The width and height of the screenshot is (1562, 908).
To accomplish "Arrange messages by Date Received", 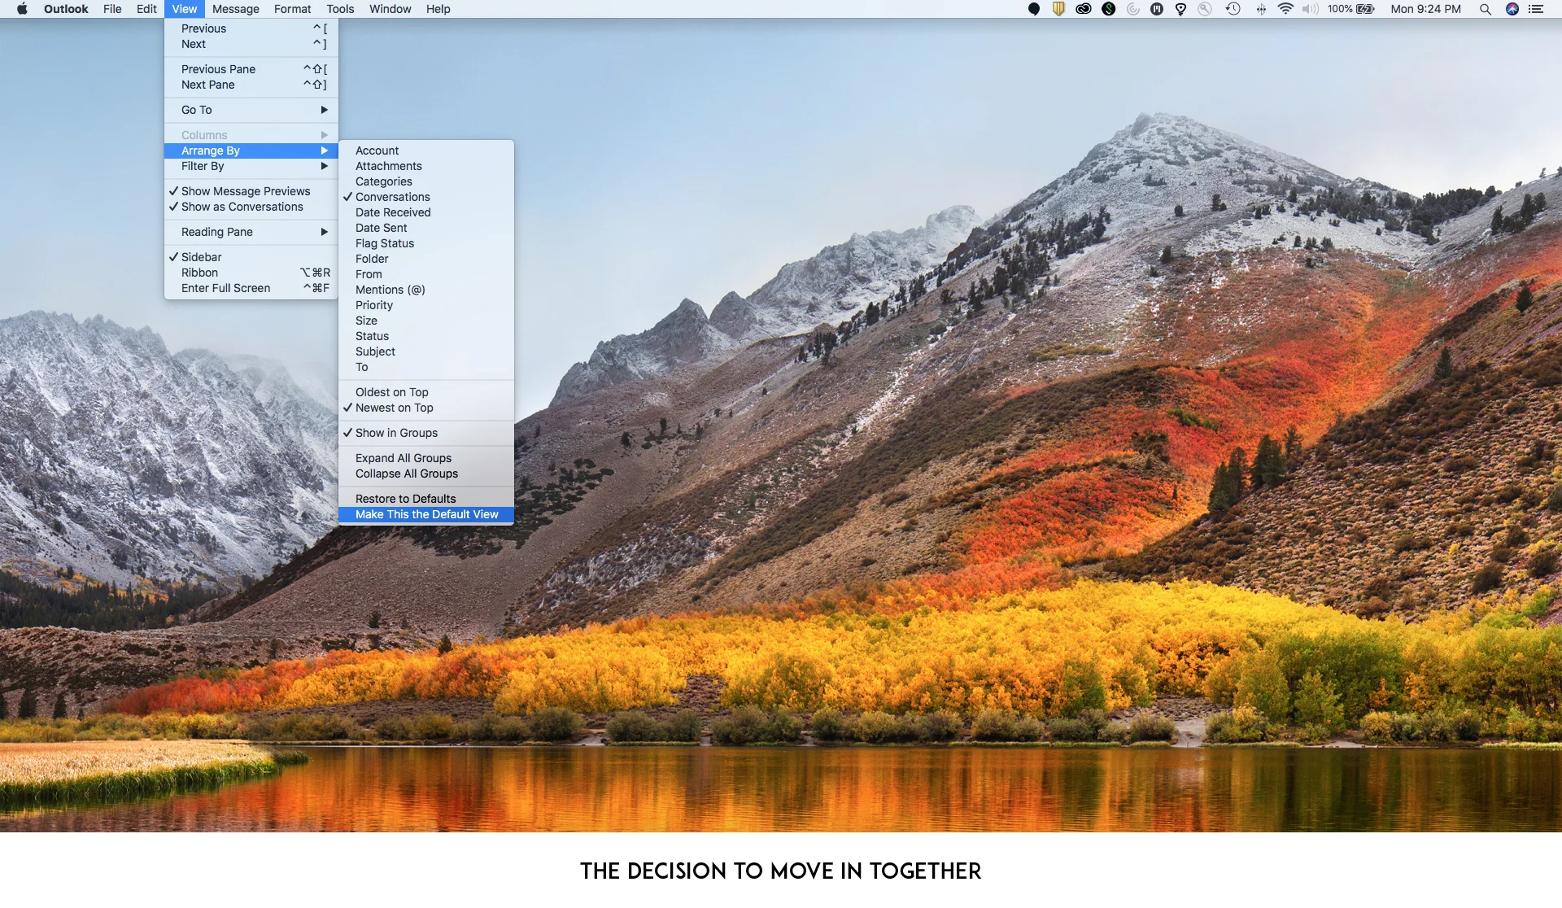I will pos(393,212).
